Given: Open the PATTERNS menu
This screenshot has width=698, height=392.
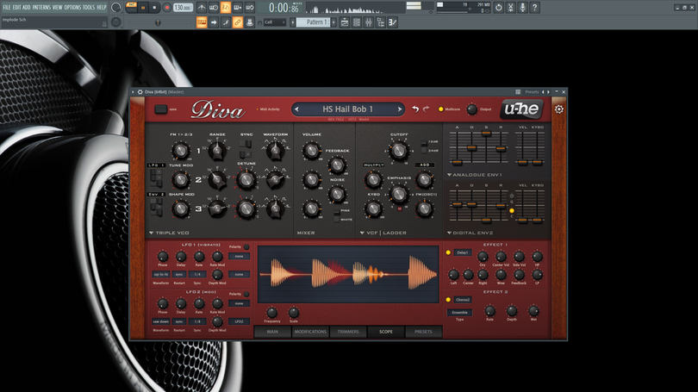Looking at the screenshot, I should coord(41,7).
